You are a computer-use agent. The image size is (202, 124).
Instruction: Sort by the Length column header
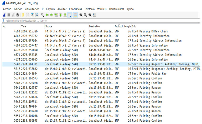click(x=127, y=26)
